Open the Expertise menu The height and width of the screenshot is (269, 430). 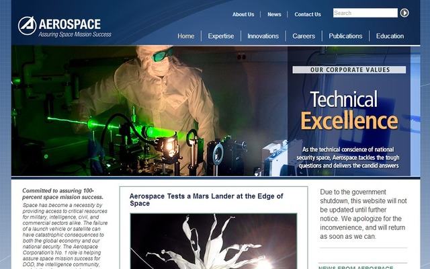[x=221, y=36]
